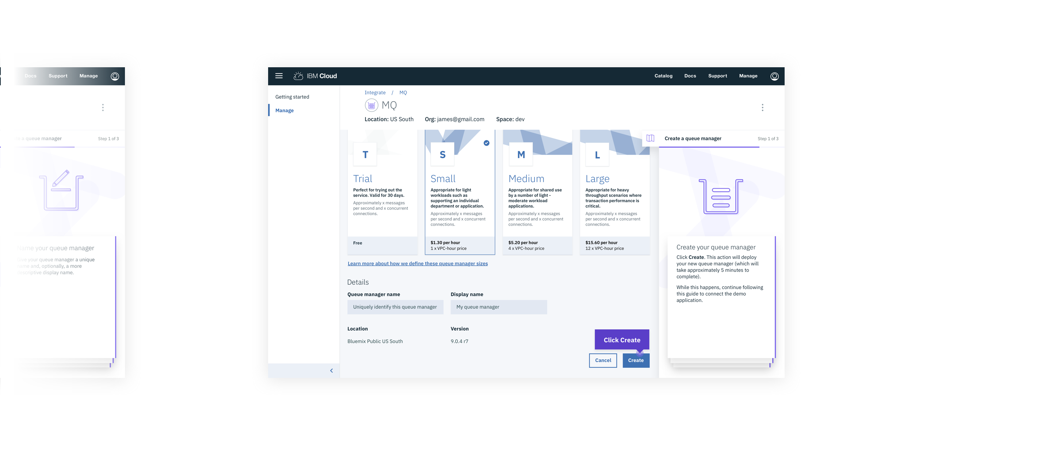Click the Cancel button
Screen dimensions: 1052x451
pos(603,360)
